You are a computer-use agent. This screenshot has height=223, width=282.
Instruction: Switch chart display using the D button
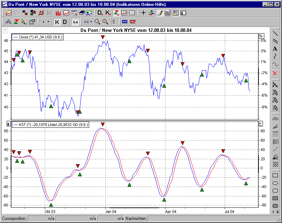point(65,21)
